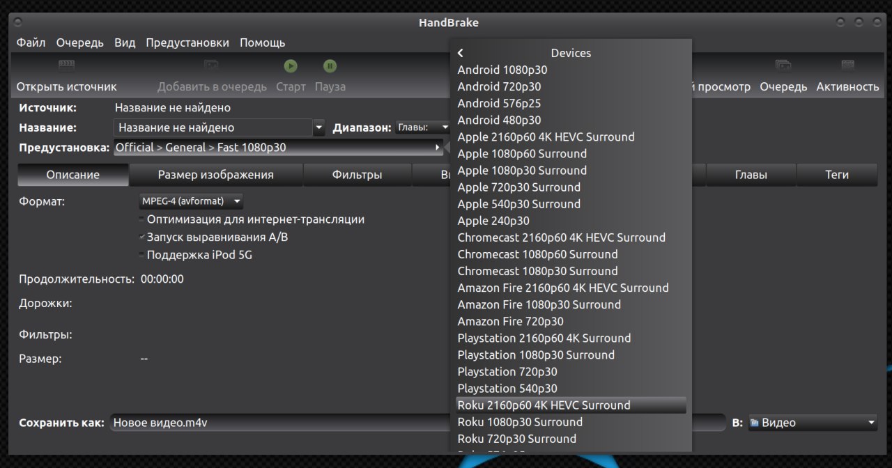Click the Devices submenu header
892x468 pixels.
[x=571, y=53]
